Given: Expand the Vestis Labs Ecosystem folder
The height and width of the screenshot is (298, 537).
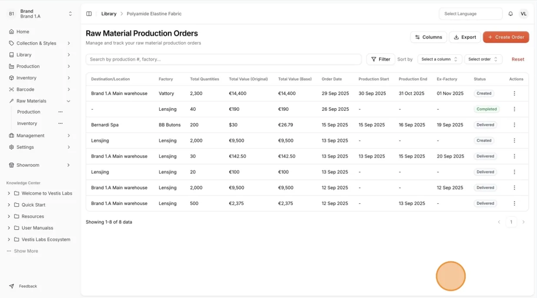Looking at the screenshot, I should coord(9,239).
